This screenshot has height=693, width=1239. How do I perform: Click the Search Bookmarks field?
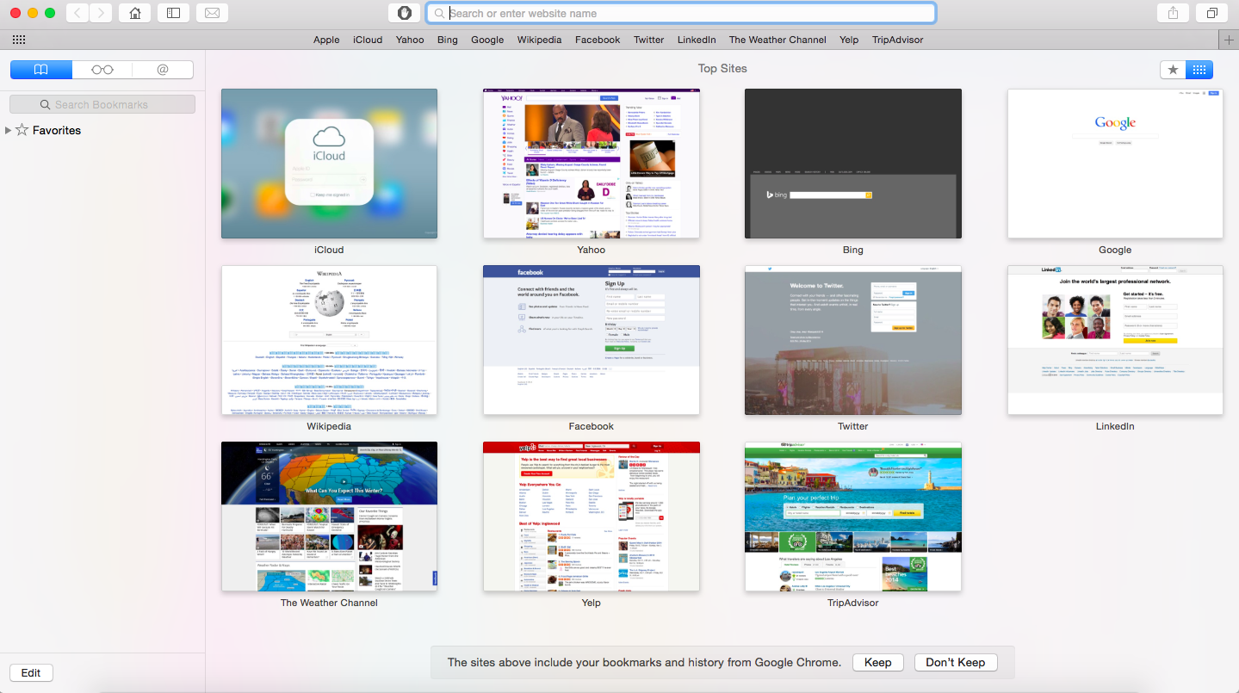[x=102, y=104]
